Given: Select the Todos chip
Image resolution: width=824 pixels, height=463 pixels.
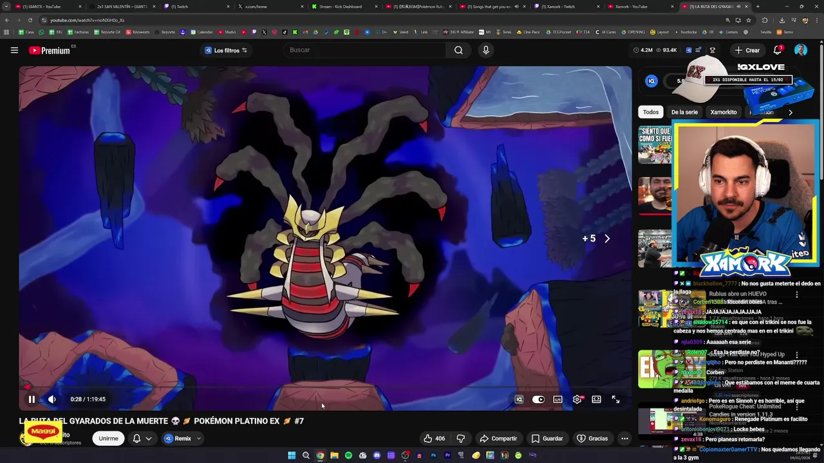Looking at the screenshot, I should pos(651,112).
